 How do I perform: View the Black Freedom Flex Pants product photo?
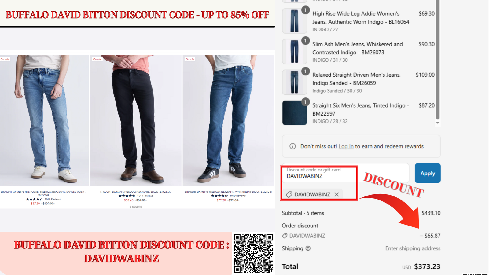click(x=136, y=120)
